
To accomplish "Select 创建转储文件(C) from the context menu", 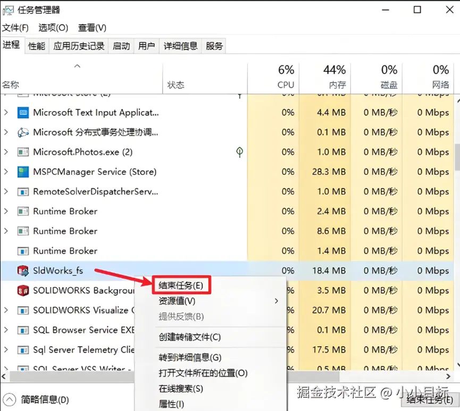I will 190,337.
